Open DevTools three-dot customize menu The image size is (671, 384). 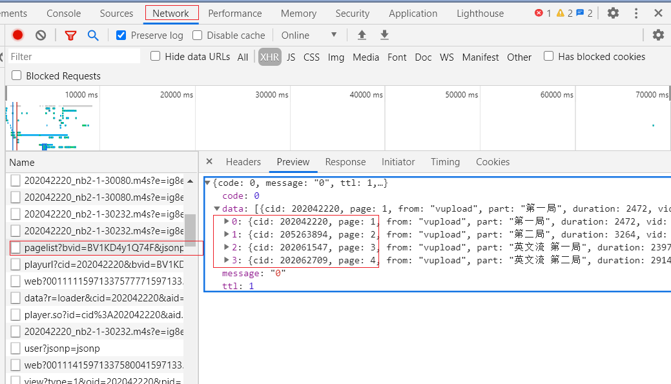click(x=636, y=13)
